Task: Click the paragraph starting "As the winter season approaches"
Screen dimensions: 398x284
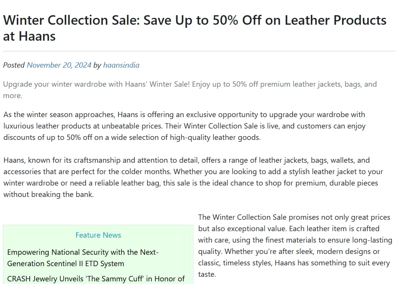Action: point(184,126)
